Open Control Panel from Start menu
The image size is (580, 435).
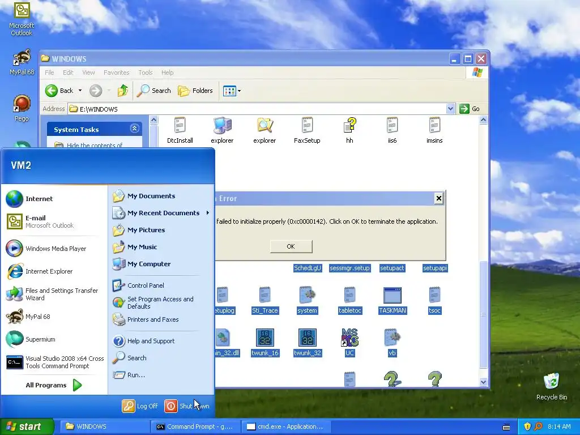tap(161, 285)
